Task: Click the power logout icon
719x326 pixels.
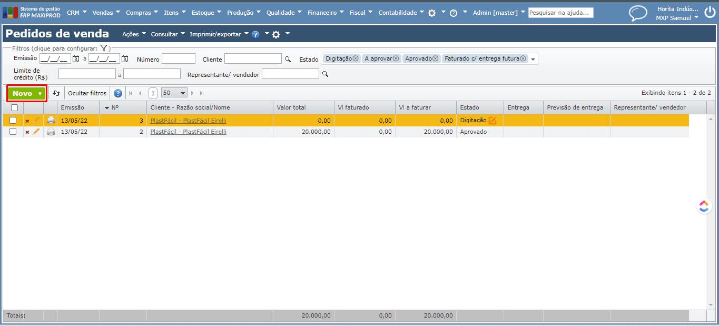Action: 710,12
